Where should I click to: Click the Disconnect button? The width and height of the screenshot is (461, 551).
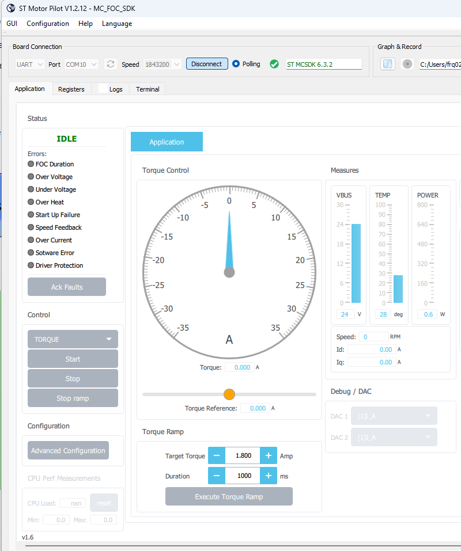pyautogui.click(x=207, y=64)
